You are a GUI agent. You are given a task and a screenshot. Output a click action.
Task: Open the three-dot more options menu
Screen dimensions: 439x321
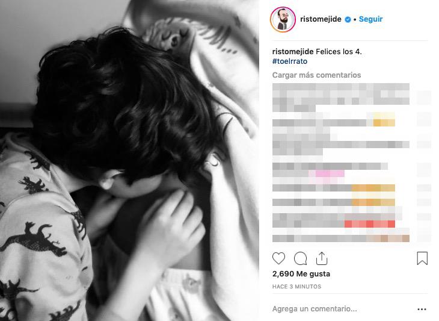(422, 309)
